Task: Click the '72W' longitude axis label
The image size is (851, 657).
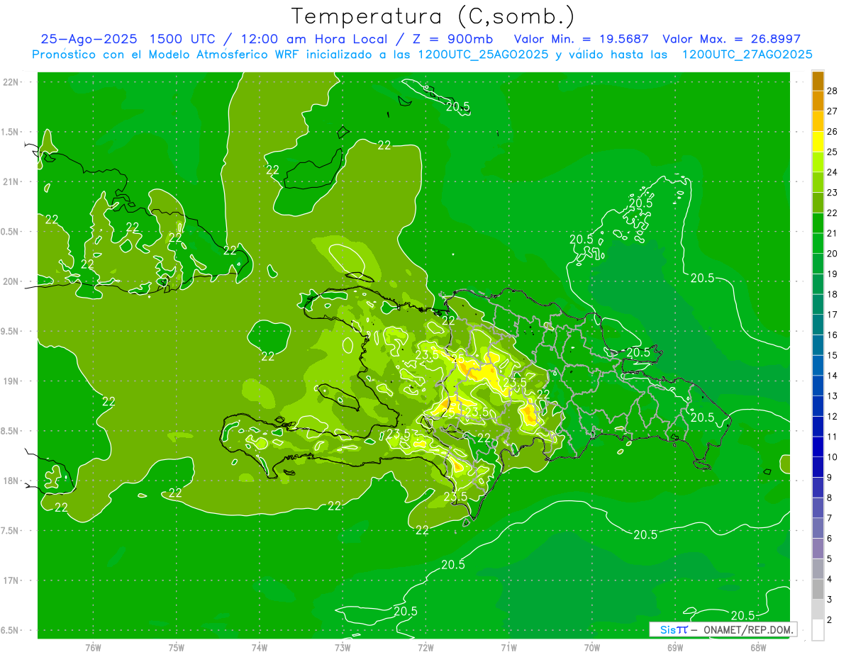Action: point(425,647)
